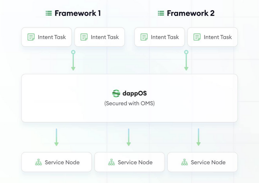Click network icon in the right Service Node
259x183 pixels.
pyautogui.click(x=185, y=162)
